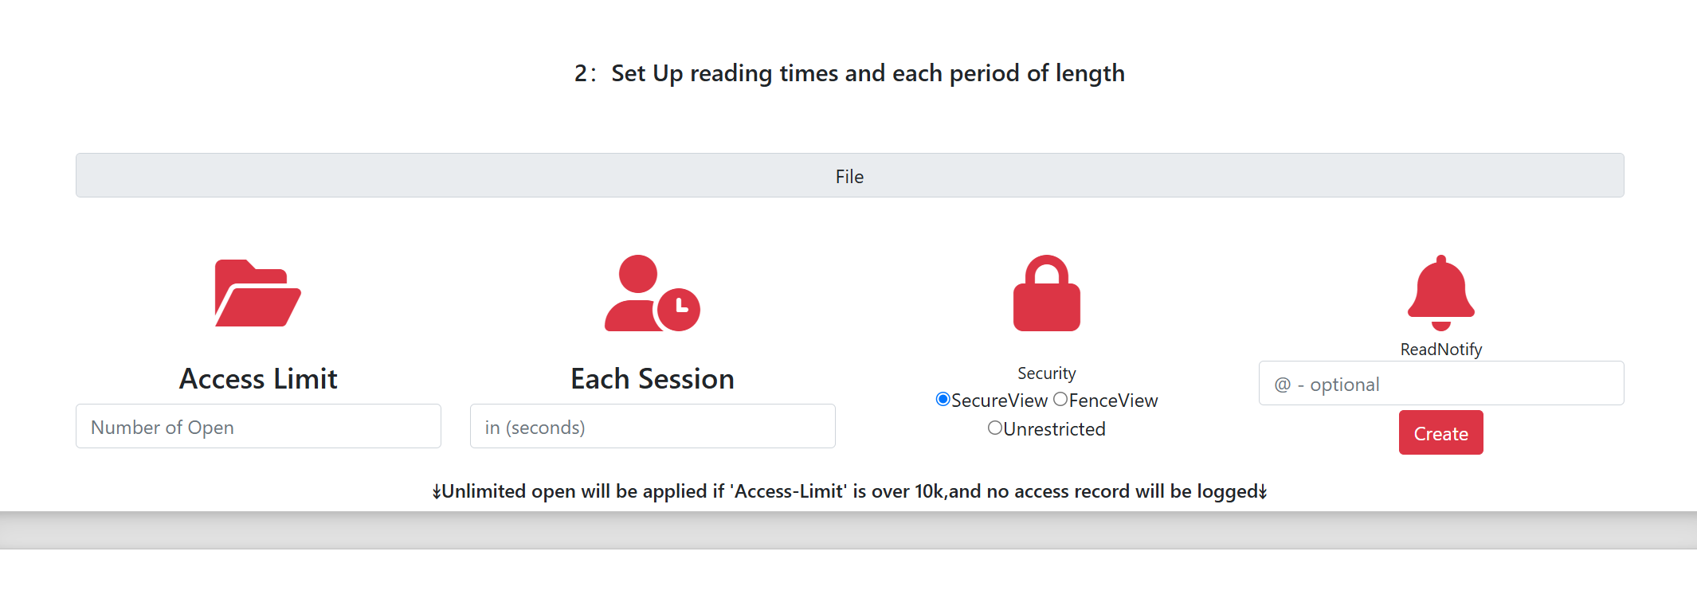1697x598 pixels.
Task: Click the session length in seconds field
Action: pos(653,427)
